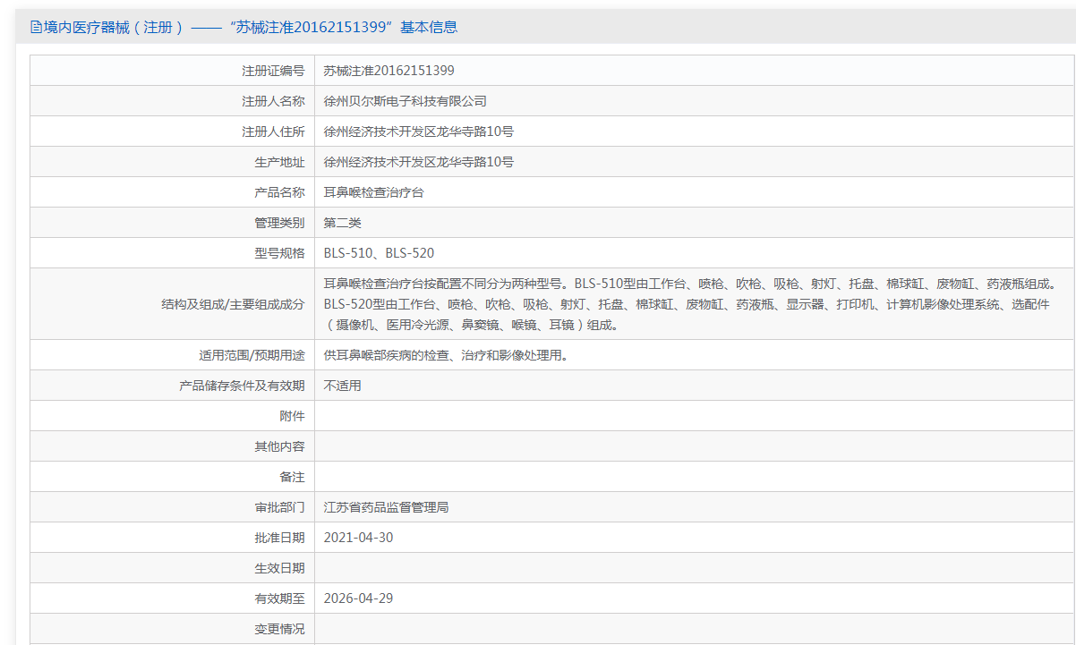Select the 其他内容 label cell

172,446
